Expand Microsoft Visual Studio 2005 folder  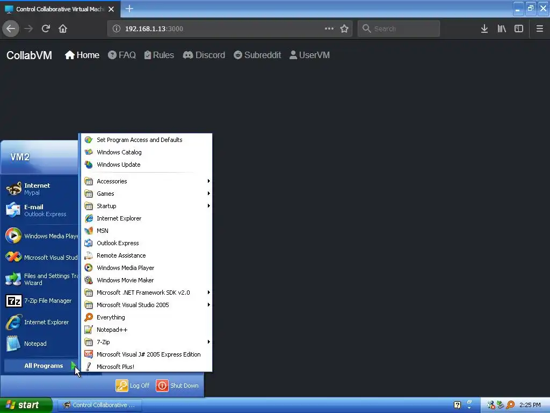[147, 305]
